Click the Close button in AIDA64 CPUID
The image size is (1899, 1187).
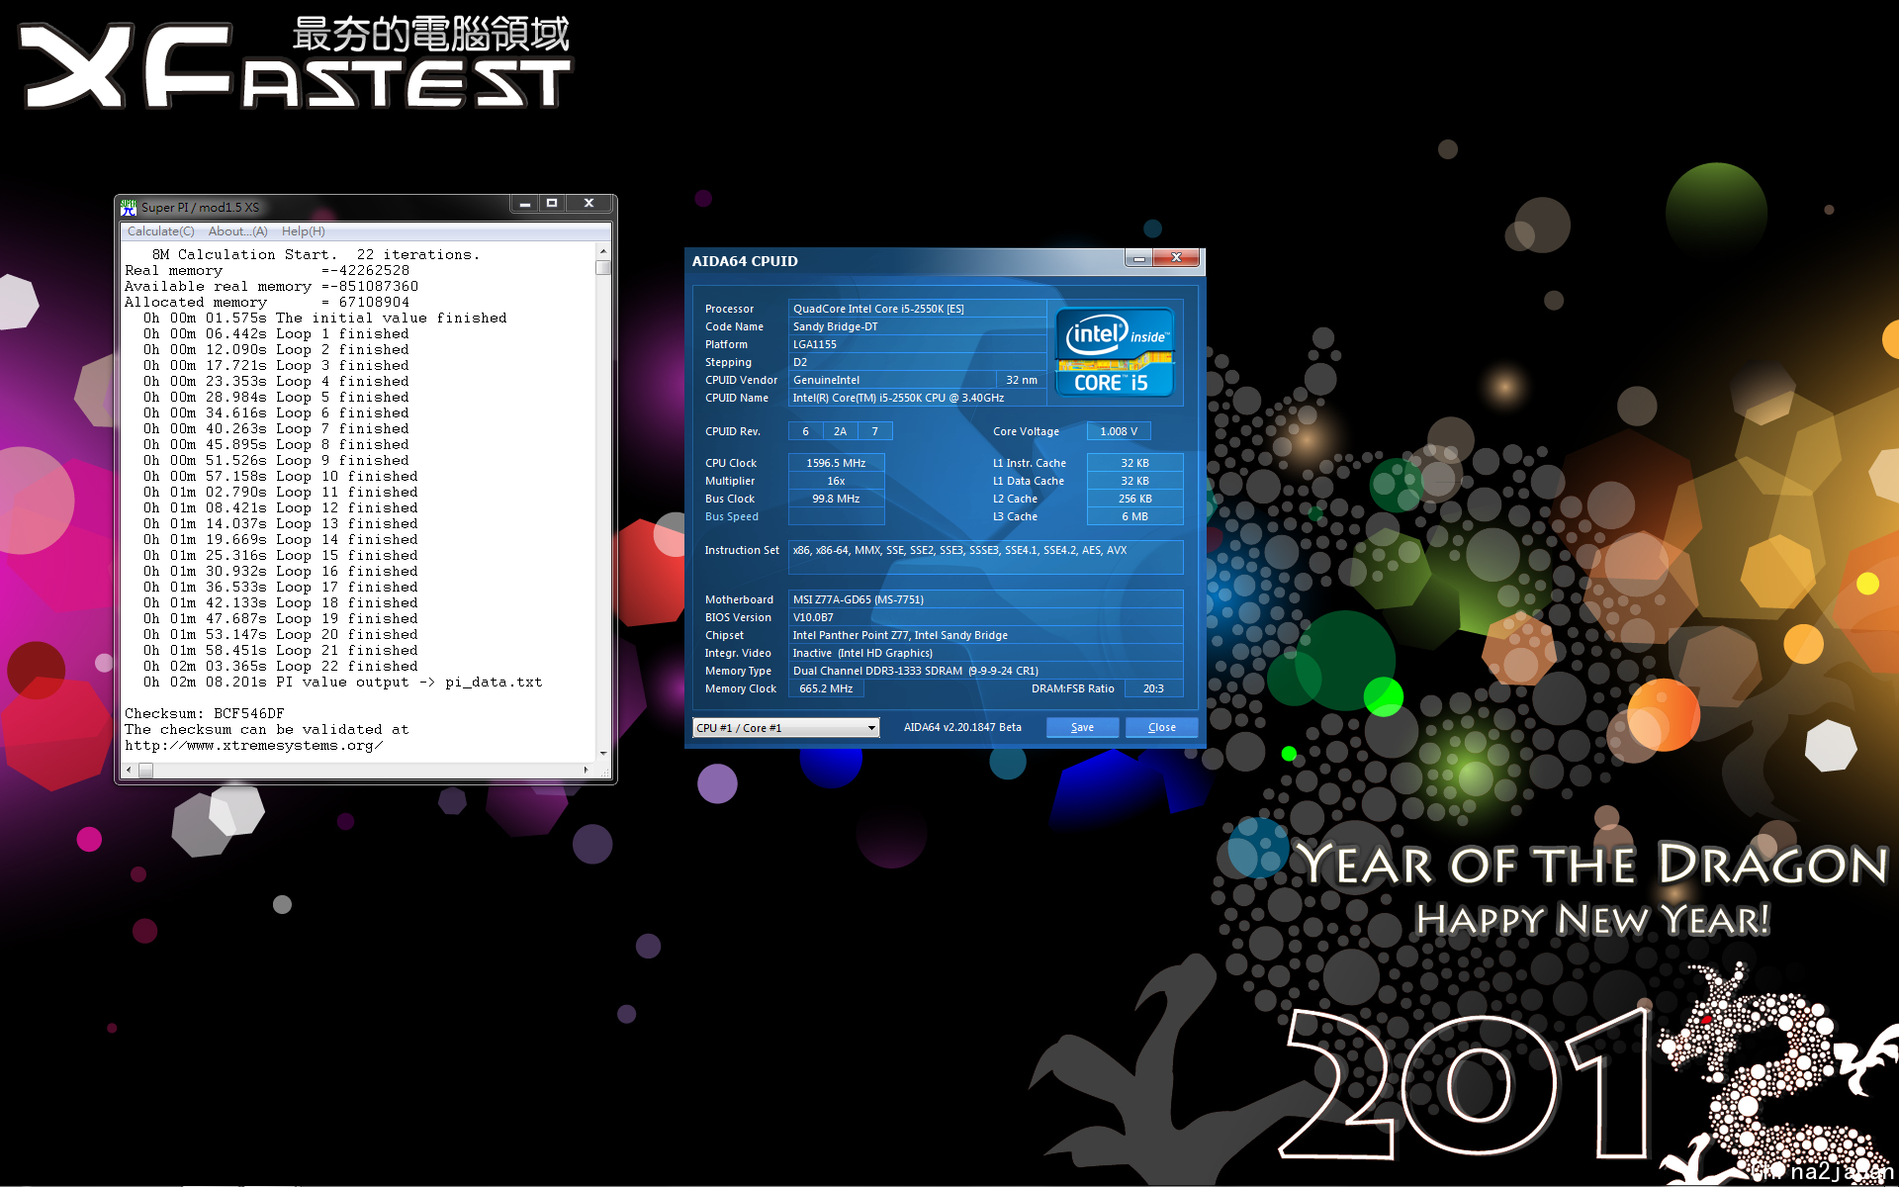pyautogui.click(x=1162, y=728)
